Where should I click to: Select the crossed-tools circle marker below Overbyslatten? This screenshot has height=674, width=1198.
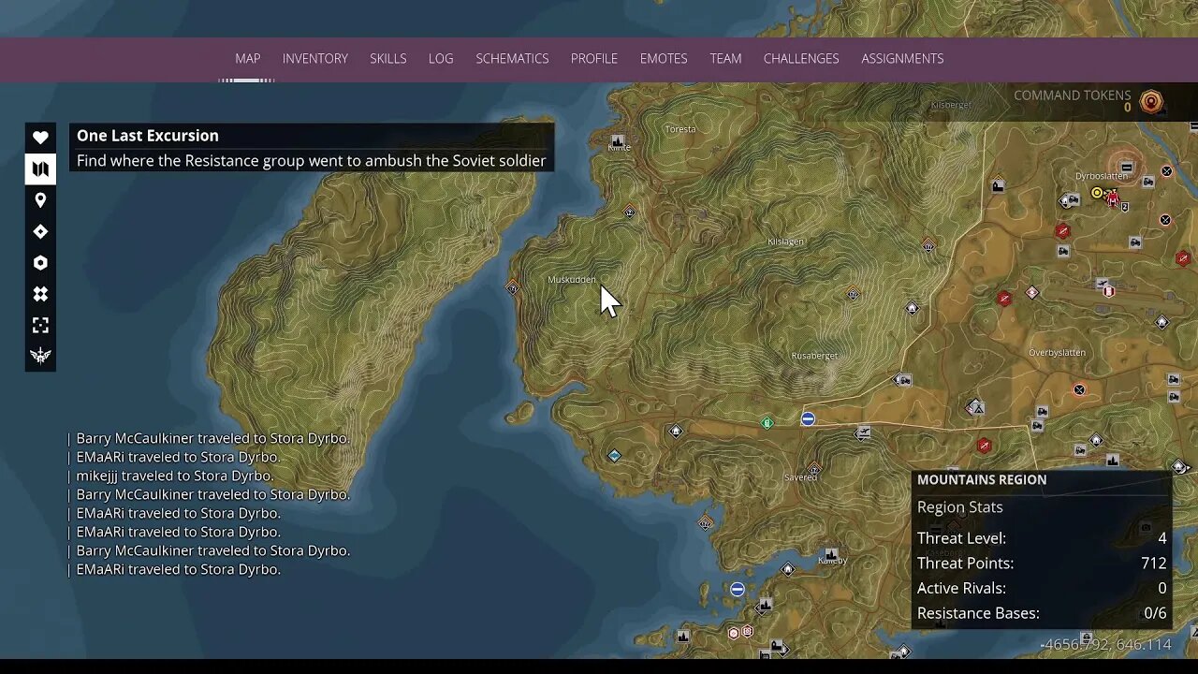pyautogui.click(x=1079, y=389)
